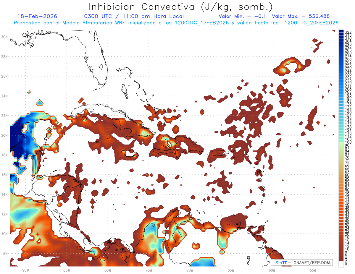Click the "Pronóstico con el Modelo Atmósferico WRF" line
This screenshot has height=274, width=355.
tap(176, 23)
